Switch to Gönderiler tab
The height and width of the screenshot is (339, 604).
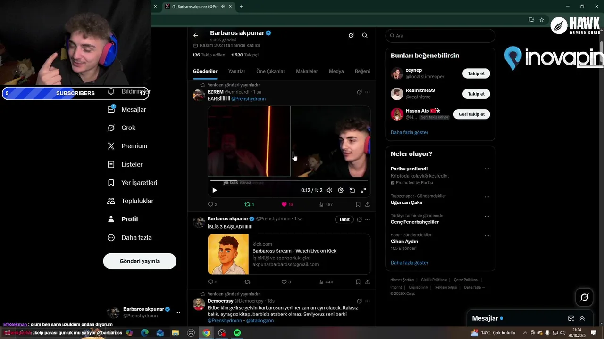[x=205, y=71]
